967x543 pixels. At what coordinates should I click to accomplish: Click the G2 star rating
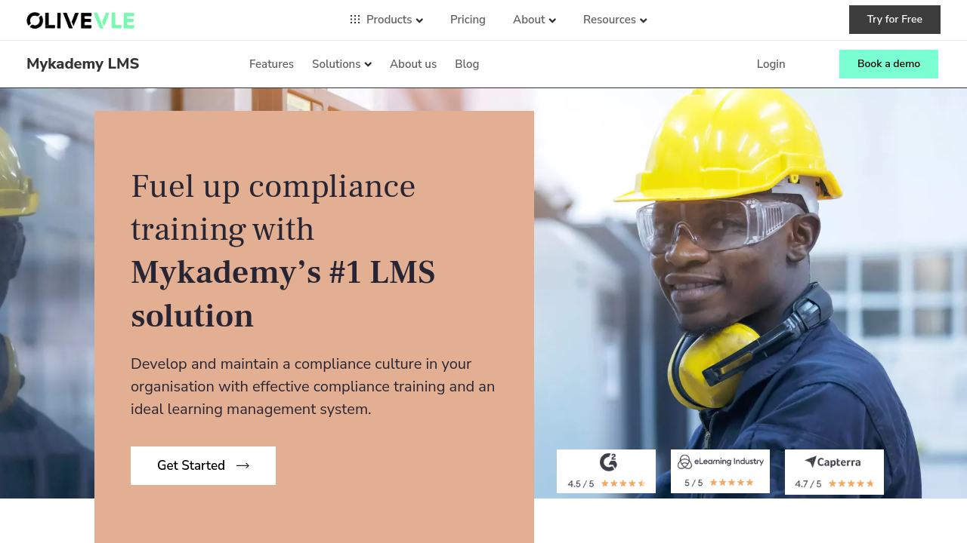pyautogui.click(x=623, y=483)
